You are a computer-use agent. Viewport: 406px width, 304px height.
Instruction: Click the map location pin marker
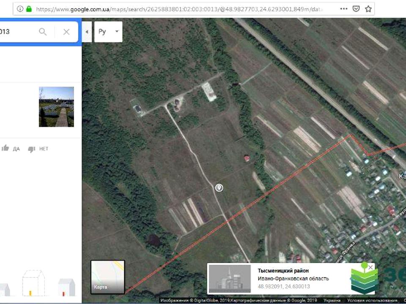219,188
